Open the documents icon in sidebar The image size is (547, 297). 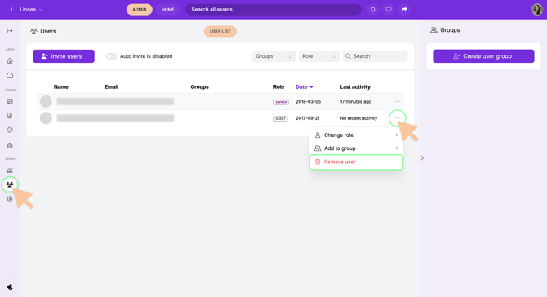pos(10,116)
